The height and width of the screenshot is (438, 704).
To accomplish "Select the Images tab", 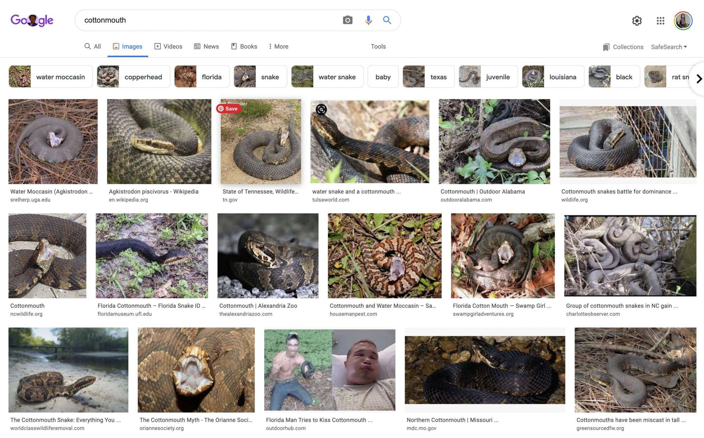I will [127, 46].
